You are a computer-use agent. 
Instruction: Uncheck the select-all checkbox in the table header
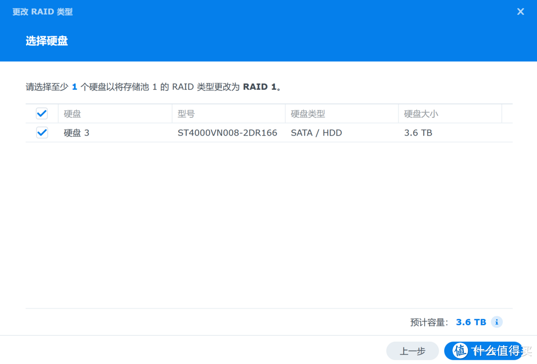point(41,113)
